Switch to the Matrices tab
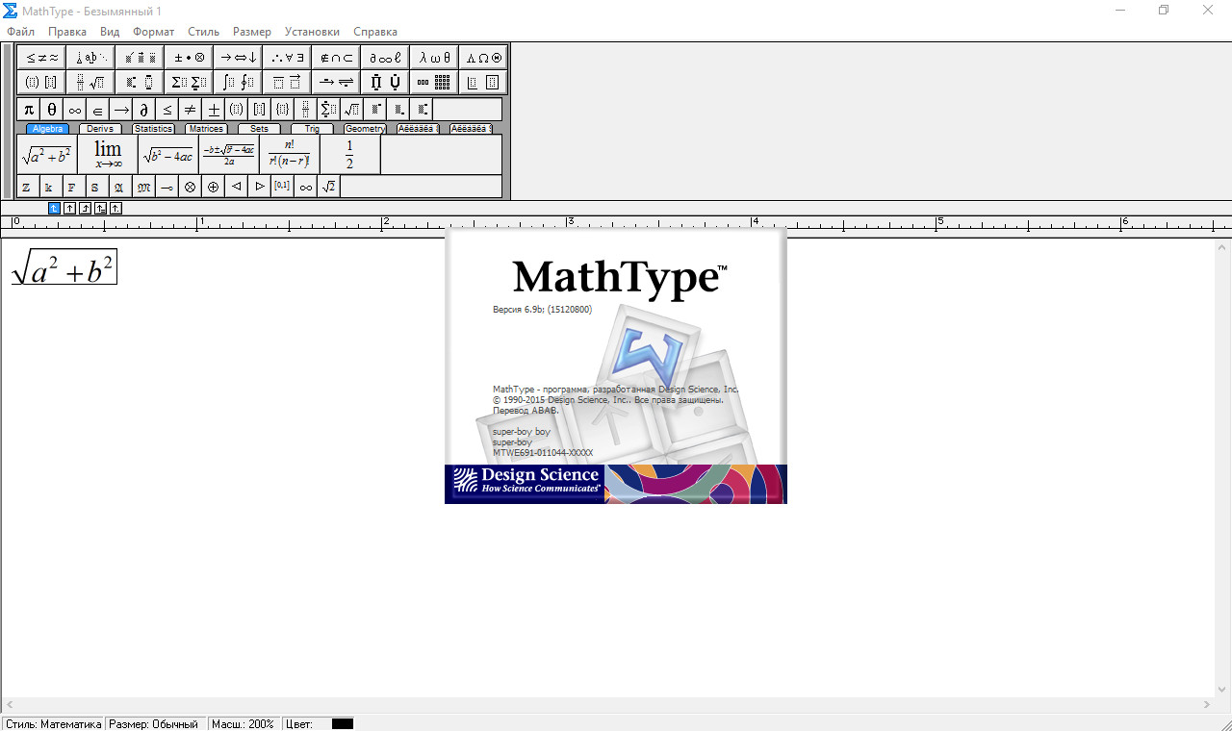This screenshot has height=731, width=1232. [x=206, y=129]
